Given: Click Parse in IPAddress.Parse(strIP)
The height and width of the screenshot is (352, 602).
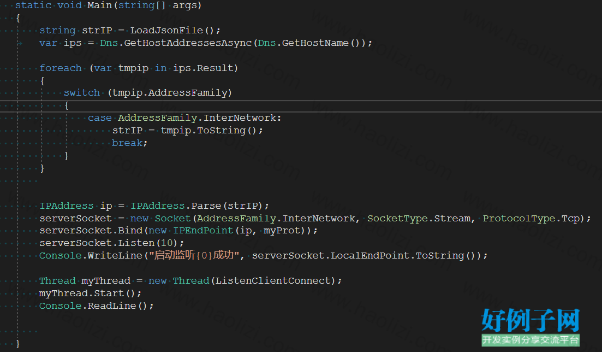Looking at the screenshot, I should [x=206, y=206].
